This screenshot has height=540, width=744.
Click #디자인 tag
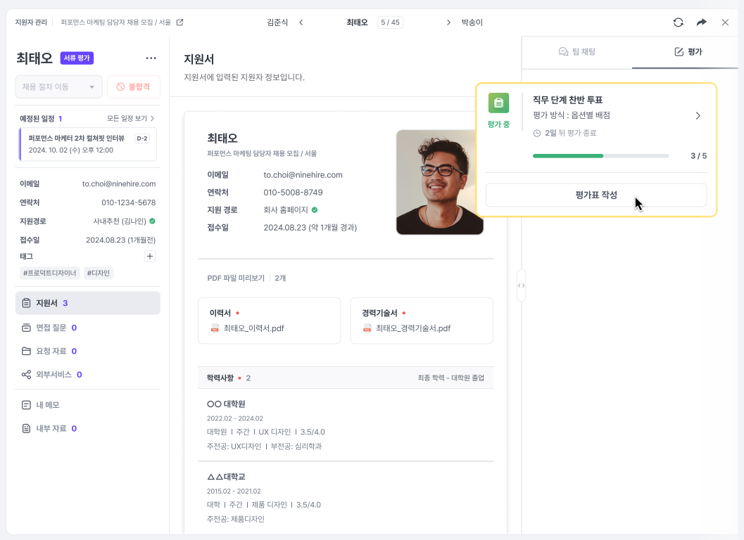tap(99, 273)
